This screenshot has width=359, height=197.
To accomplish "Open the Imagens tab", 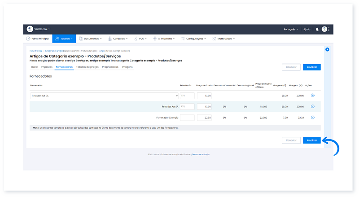I will 127,67.
